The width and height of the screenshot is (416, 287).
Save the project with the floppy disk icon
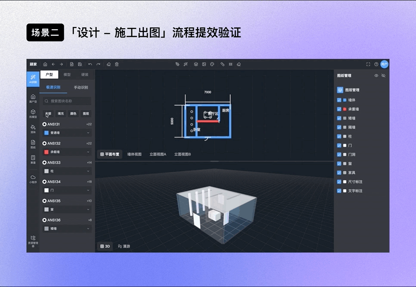coord(80,64)
